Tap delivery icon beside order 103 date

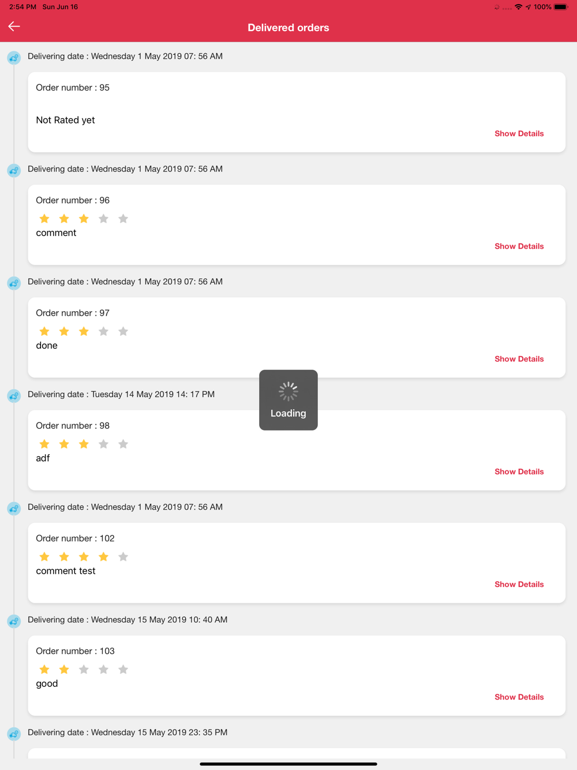[x=14, y=621]
